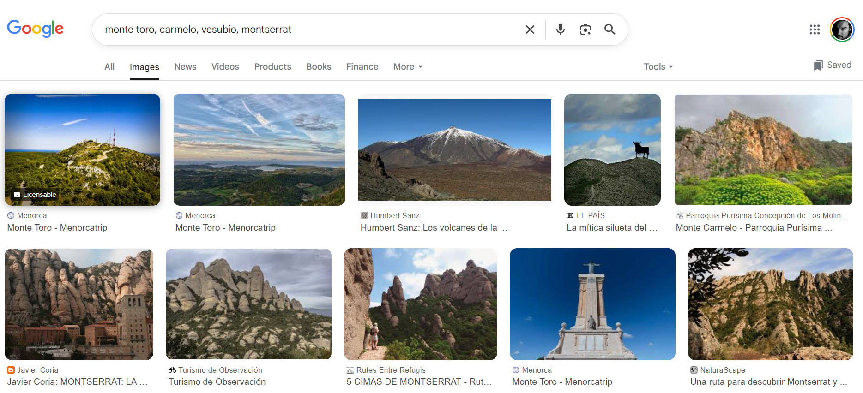Screen dimensions: 863x393
Task: Open the Monte Carmelo red cliff thumbnail
Action: click(763, 149)
